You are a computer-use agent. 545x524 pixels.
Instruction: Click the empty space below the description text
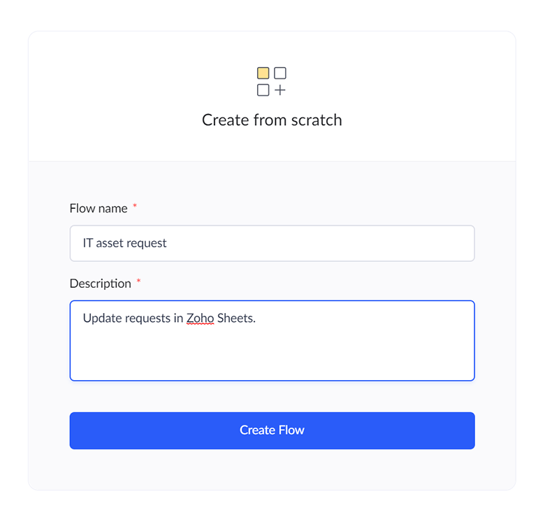[x=272, y=354]
